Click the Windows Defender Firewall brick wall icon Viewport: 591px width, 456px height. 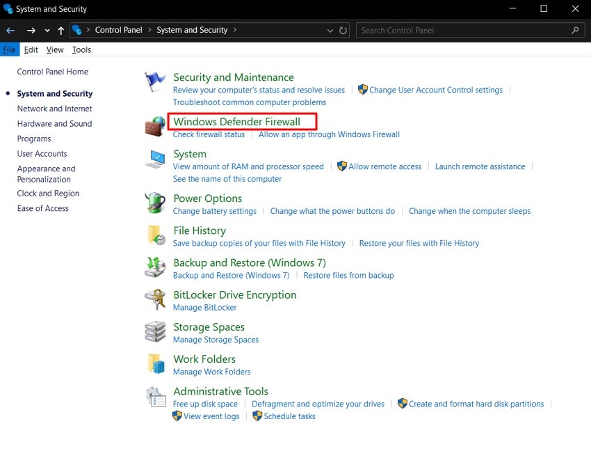(x=155, y=126)
